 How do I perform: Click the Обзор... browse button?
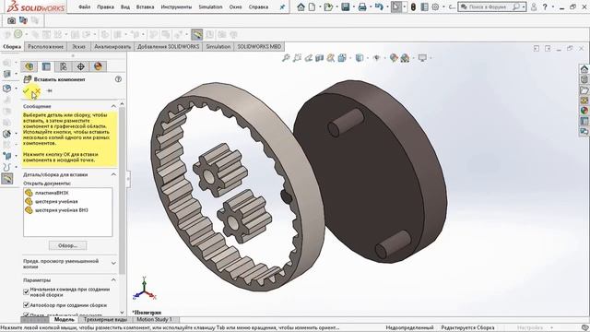[x=67, y=245]
